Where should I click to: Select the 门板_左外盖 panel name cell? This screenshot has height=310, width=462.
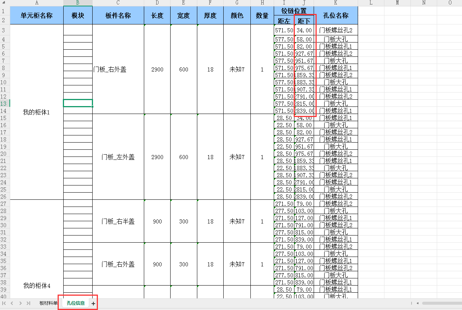[x=118, y=157]
